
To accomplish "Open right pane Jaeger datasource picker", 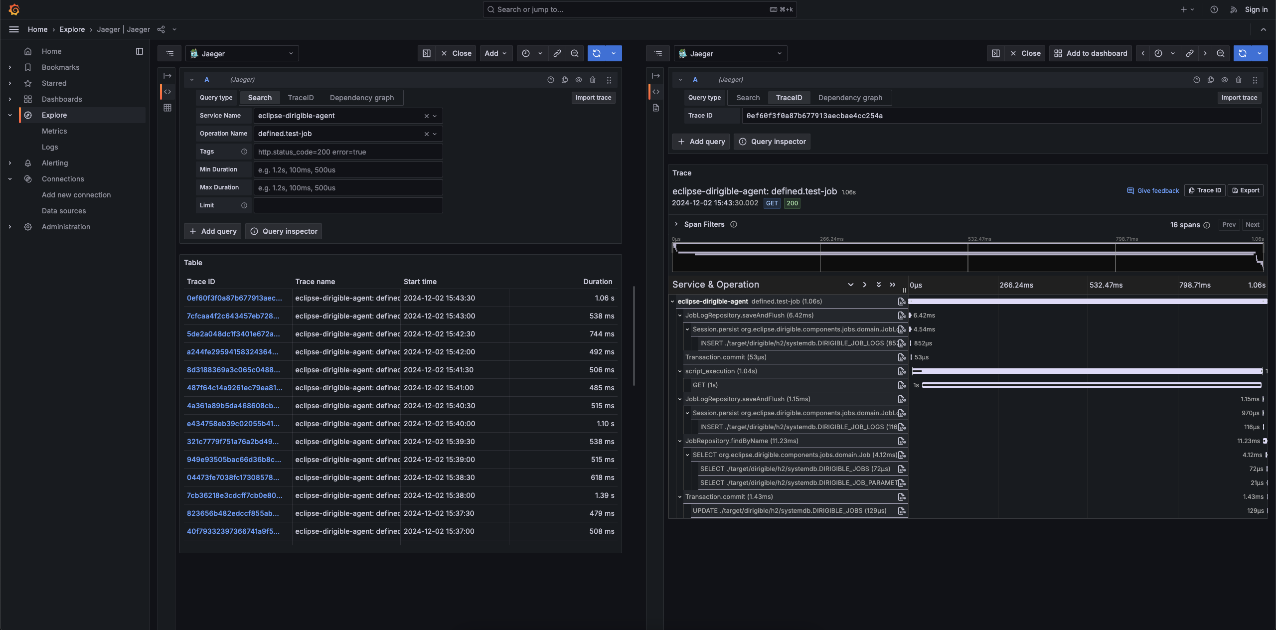I will 731,53.
